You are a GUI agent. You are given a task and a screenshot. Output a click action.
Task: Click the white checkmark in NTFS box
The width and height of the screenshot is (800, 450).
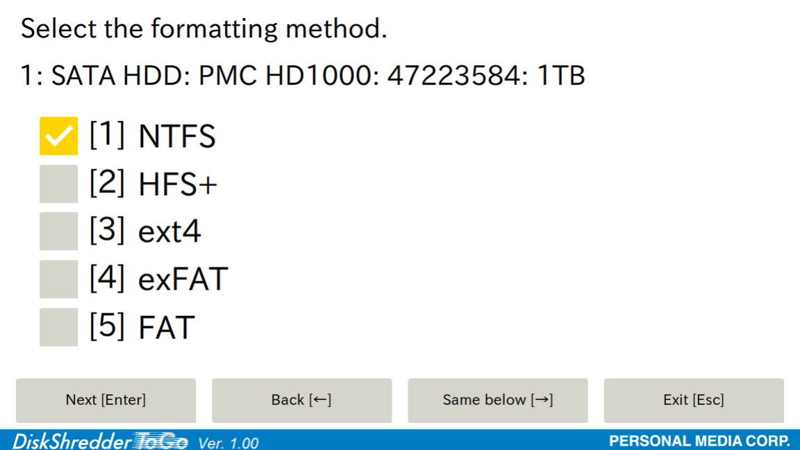(58, 136)
